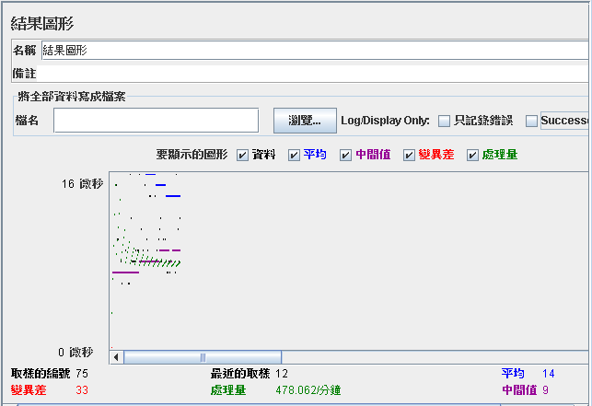Click the empty scrollbar track right of thumb
This screenshot has width=592, height=406.
[x=435, y=357]
